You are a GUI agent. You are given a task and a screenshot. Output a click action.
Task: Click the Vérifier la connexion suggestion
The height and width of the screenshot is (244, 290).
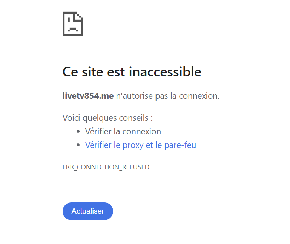[x=123, y=131]
